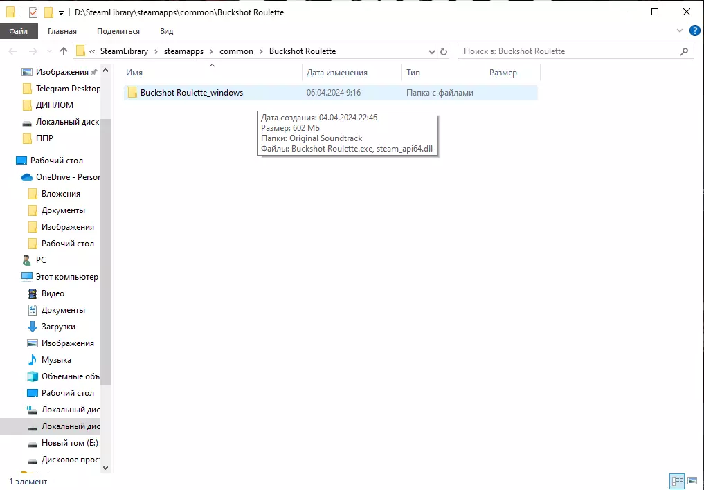704x490 pixels.
Task: Open pinned Изображения in quick access
Action: click(62, 72)
